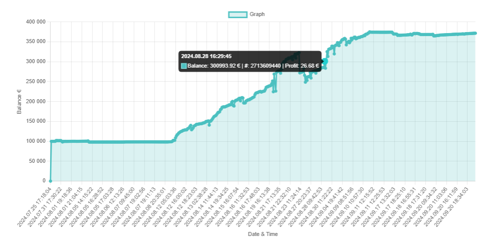This screenshot has width=493, height=247.
Task: Click the small teal square inside the tooltip
Action: (184, 66)
